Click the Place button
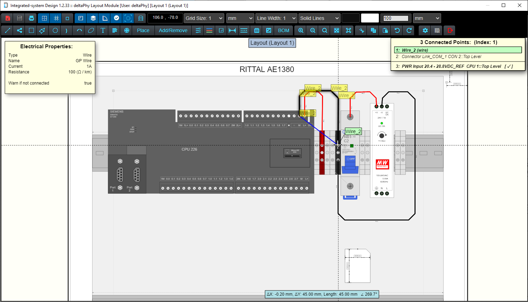Viewport: 528px width, 302px height. pos(143,30)
